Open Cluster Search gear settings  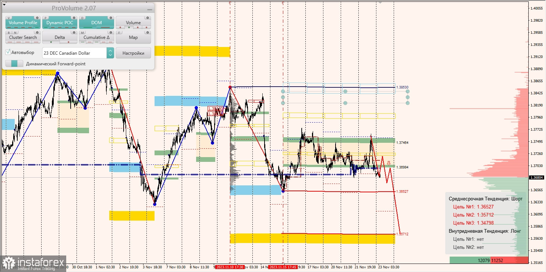click(37, 32)
